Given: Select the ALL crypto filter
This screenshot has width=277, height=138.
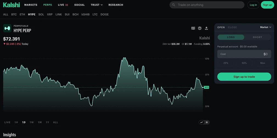Looking at the screenshot, I should tap(6, 15).
